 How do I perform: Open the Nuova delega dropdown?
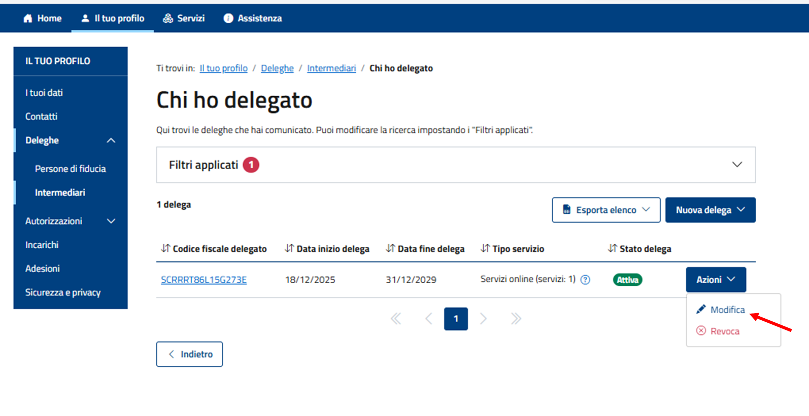[x=710, y=210]
